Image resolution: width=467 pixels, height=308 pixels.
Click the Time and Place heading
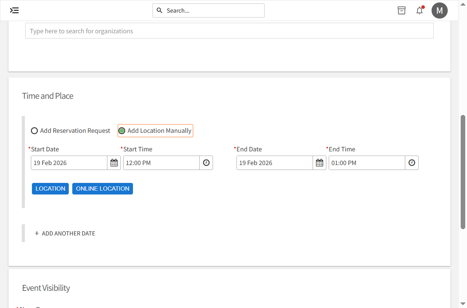(48, 96)
